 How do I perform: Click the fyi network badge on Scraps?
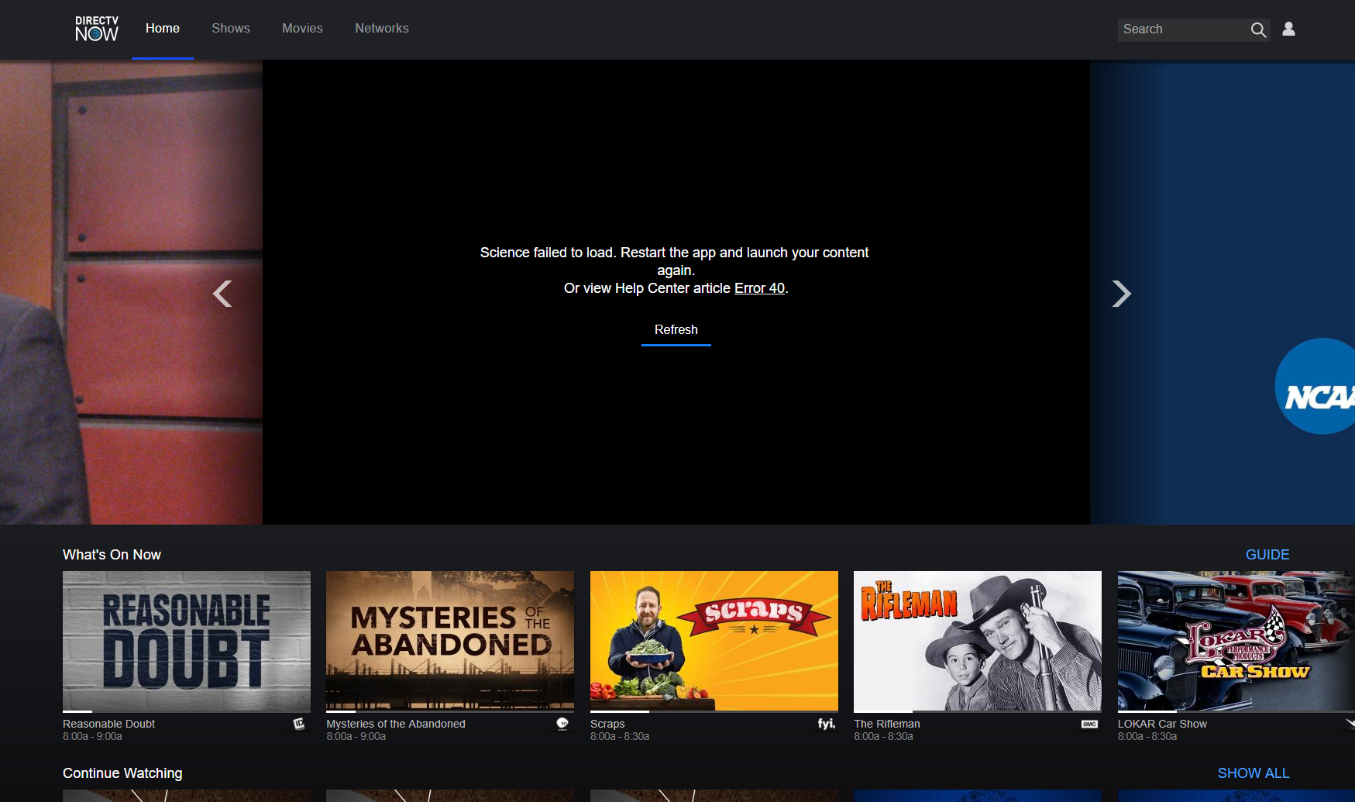(x=826, y=723)
